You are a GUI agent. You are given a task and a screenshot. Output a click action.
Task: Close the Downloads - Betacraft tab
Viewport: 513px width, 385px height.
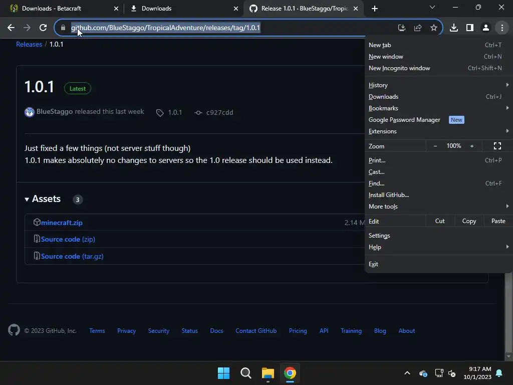pos(116,9)
